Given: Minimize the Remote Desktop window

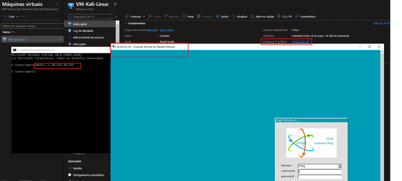Looking at the screenshot, I should pos(360,47).
